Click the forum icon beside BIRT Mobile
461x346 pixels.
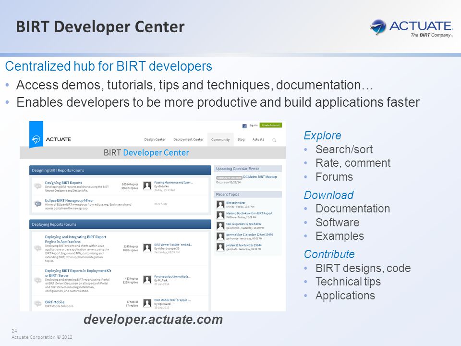tap(37, 303)
